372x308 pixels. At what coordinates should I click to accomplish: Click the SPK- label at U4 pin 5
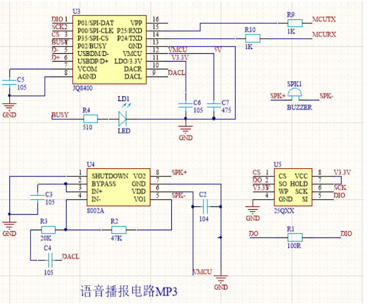(179, 195)
